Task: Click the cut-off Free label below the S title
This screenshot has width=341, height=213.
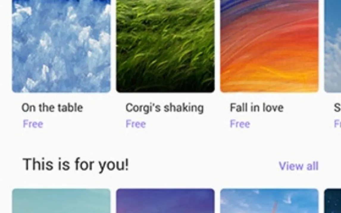Action: (337, 124)
